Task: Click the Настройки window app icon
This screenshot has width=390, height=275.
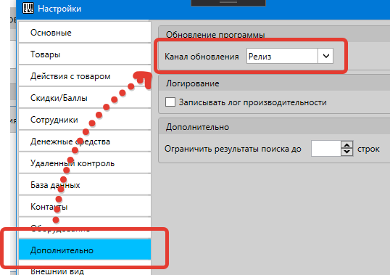Action: click(28, 8)
